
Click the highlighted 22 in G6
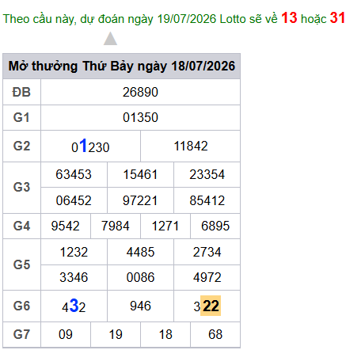(211, 306)
